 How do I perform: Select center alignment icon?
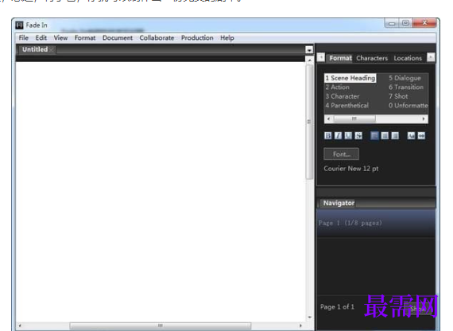[x=385, y=135]
